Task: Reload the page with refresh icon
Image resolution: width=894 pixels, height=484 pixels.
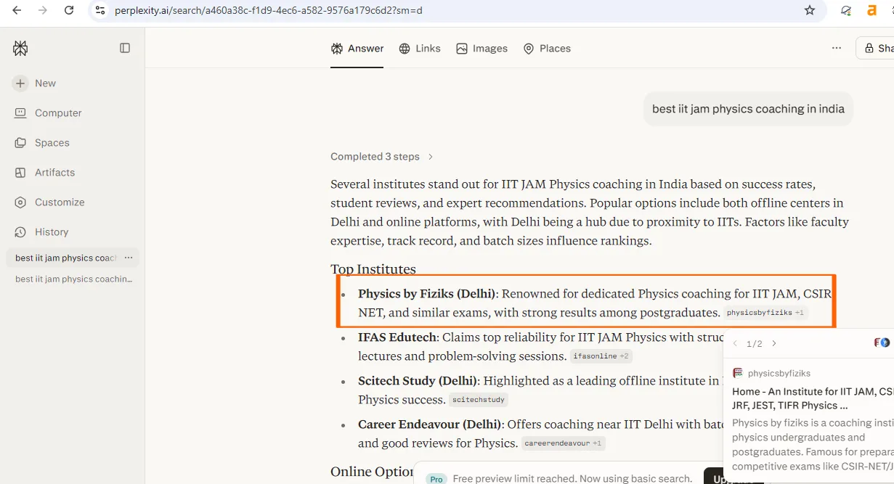Action: 69,10
